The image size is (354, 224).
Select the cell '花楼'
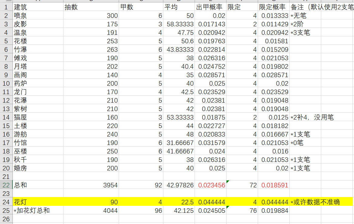(x=38, y=41)
